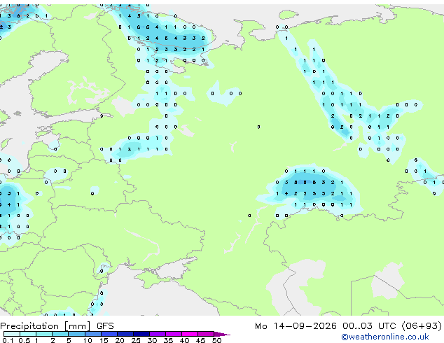Click the 30 to 35 mm purple swatch

[x=158, y=334]
